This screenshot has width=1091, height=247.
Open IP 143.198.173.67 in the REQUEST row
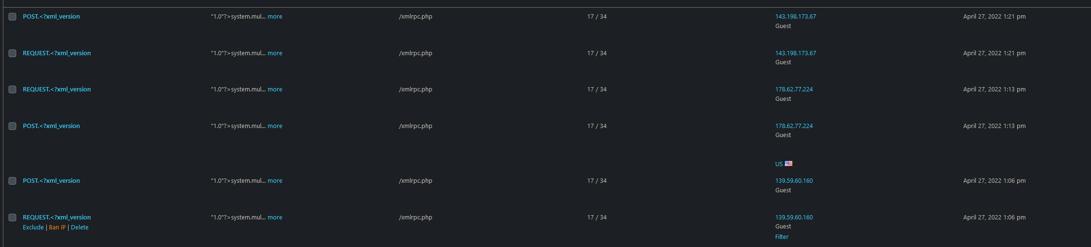coord(795,53)
